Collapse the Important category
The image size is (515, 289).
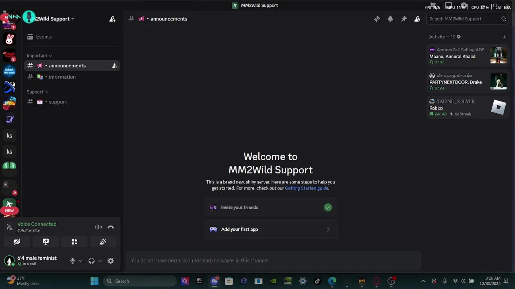pyautogui.click(x=39, y=56)
